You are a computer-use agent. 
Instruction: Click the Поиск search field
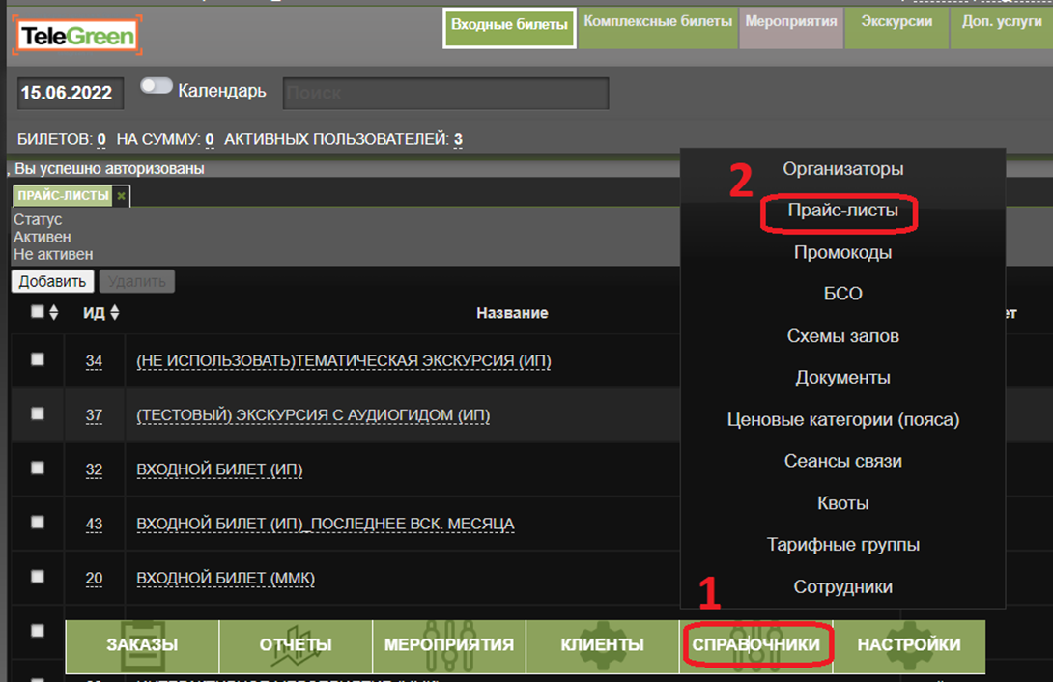(x=445, y=94)
